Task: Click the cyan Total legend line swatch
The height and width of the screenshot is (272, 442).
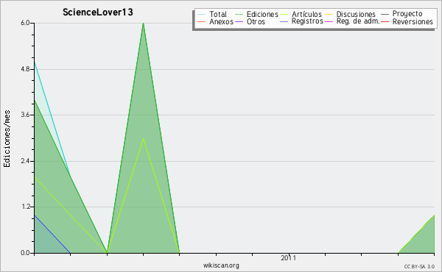Action: [x=202, y=15]
